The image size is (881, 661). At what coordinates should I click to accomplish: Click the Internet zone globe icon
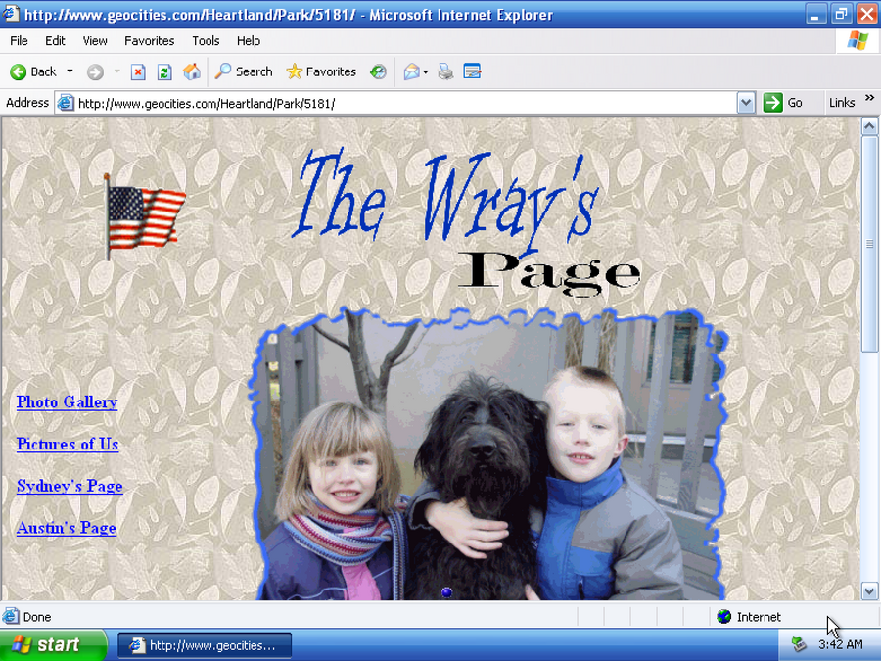click(x=723, y=617)
